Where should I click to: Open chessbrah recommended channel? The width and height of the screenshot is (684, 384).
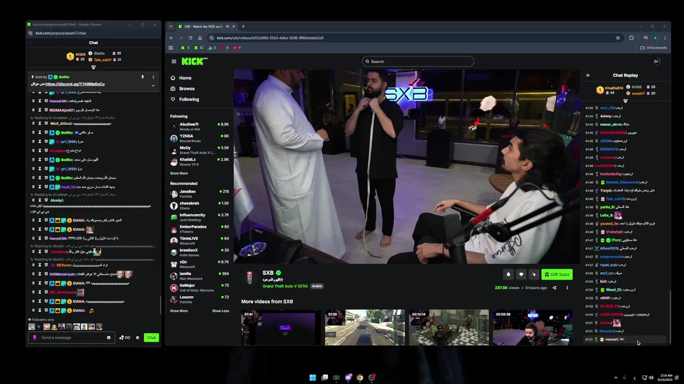[x=200, y=205]
